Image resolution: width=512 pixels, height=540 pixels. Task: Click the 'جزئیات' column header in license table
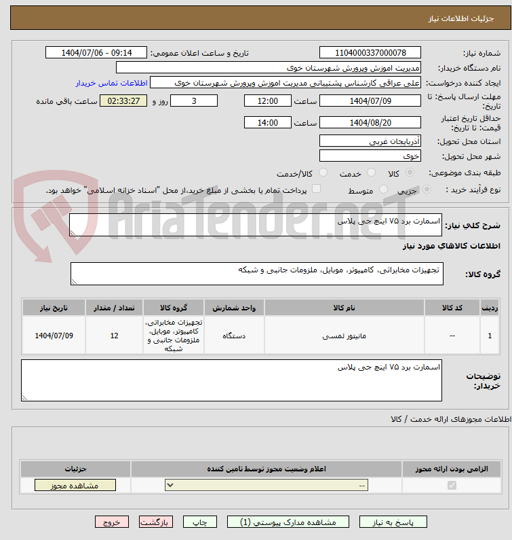point(75,469)
